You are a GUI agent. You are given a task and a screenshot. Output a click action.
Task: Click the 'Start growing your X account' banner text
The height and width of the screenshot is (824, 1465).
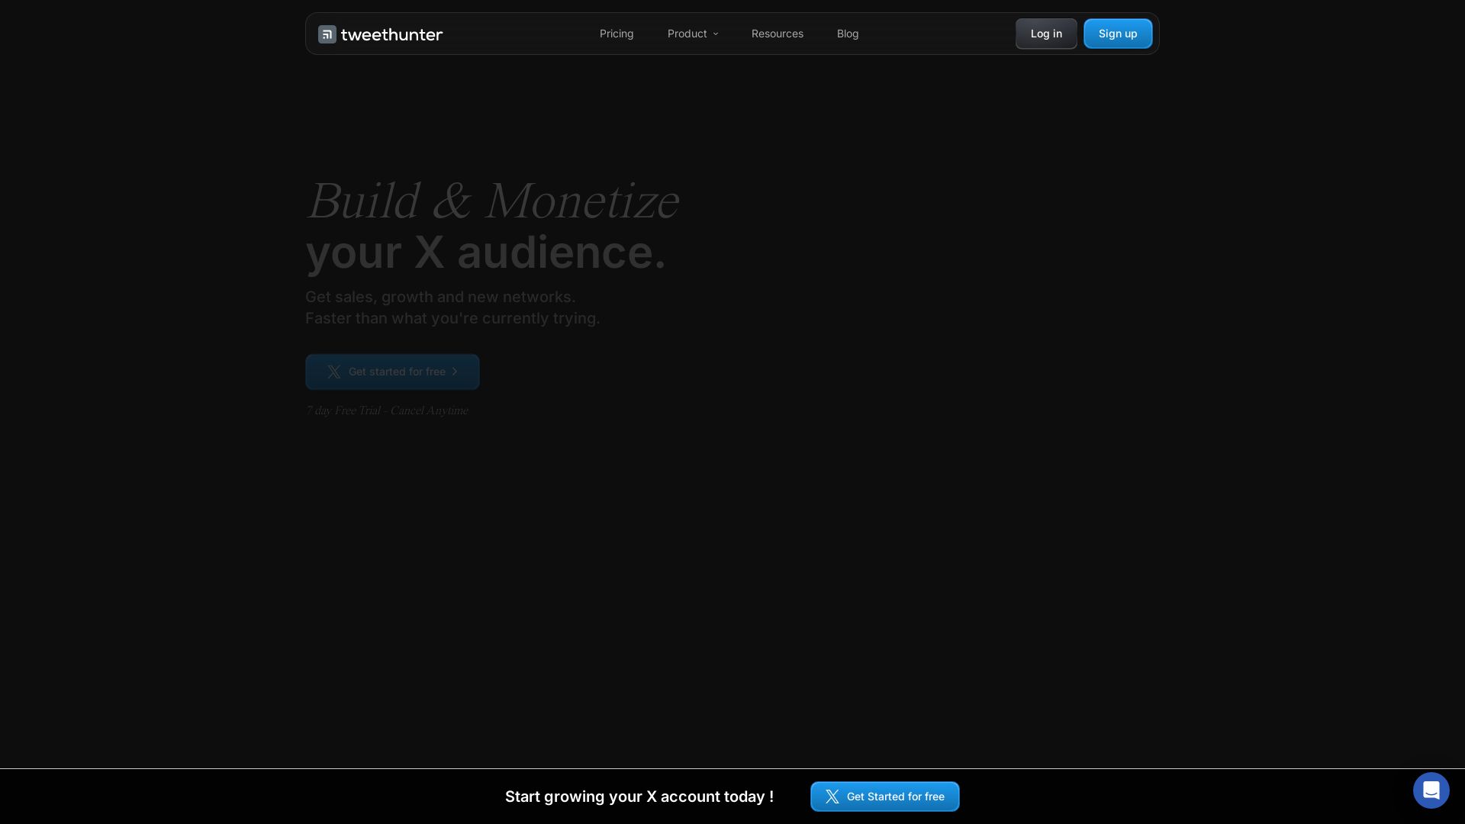(639, 797)
